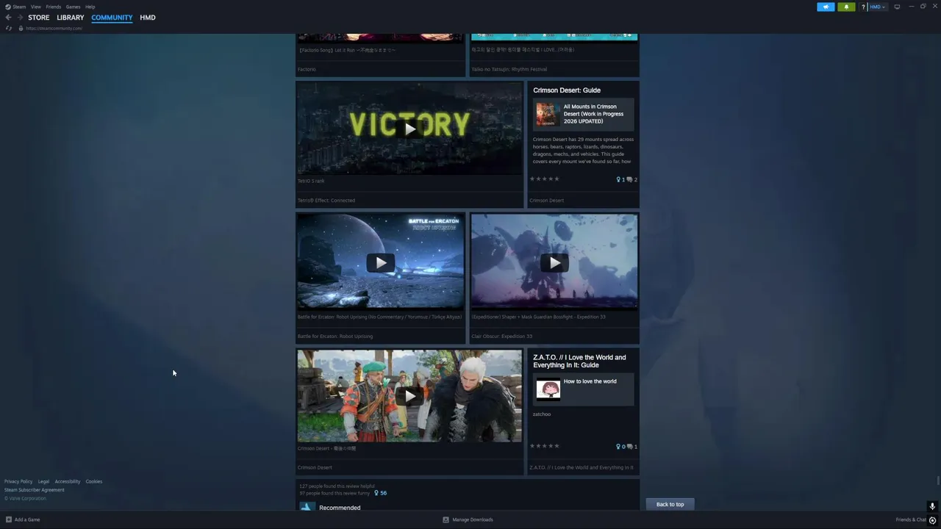Select the COMMUNITY tab
This screenshot has height=529, width=941.
tap(112, 18)
